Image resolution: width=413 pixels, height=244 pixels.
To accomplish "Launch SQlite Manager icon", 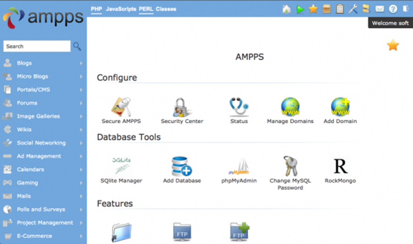I will [x=122, y=166].
